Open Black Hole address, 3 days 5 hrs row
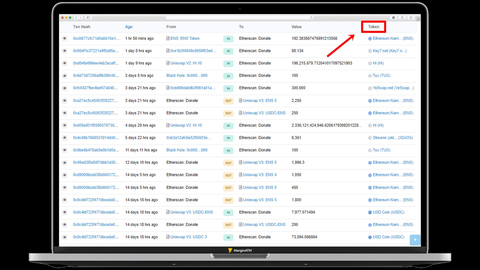This screenshot has width=480, height=270. coord(187,75)
